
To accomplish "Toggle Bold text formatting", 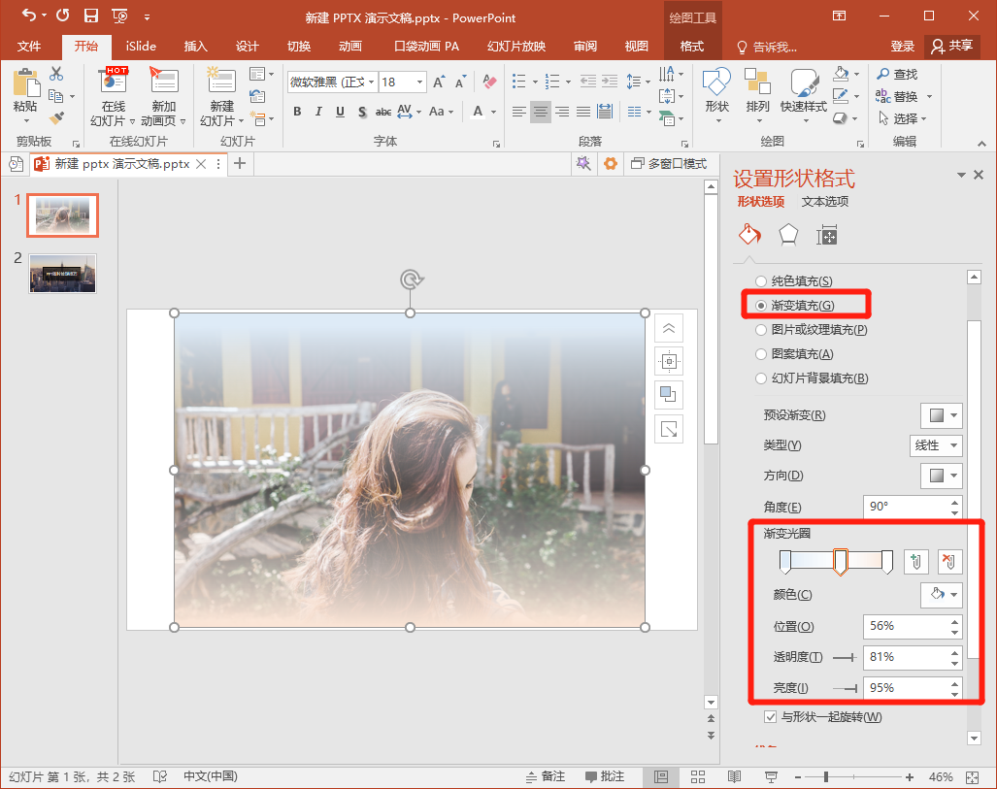I will 297,112.
